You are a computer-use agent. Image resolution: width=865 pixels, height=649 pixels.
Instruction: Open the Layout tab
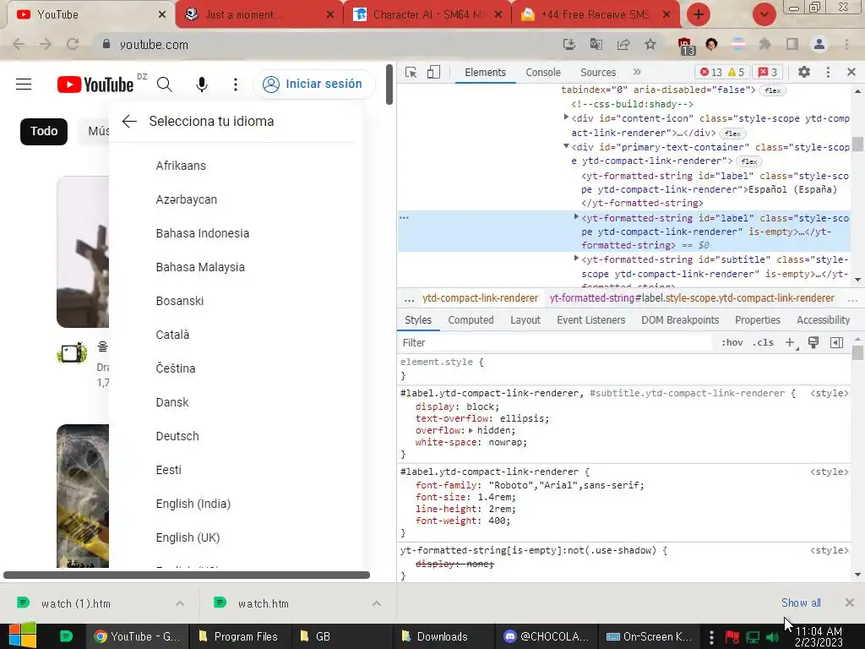coord(525,320)
